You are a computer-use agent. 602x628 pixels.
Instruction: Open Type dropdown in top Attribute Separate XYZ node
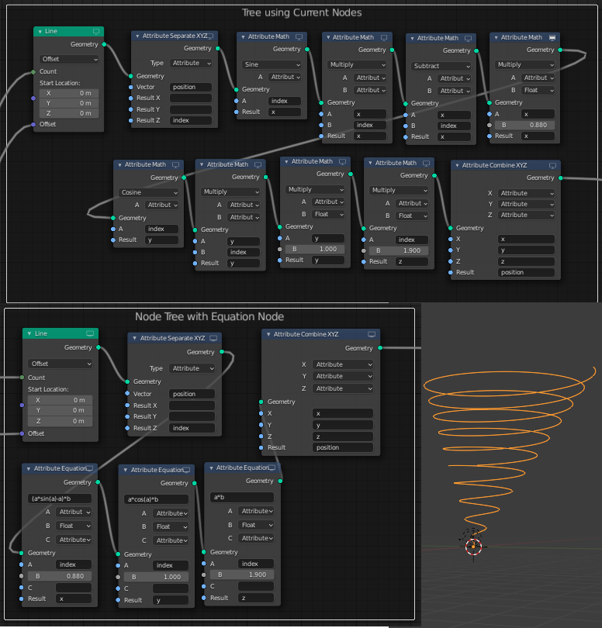(191, 64)
